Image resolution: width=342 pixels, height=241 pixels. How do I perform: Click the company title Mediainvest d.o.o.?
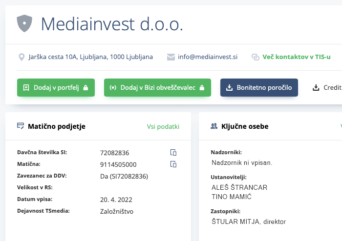[x=112, y=24]
